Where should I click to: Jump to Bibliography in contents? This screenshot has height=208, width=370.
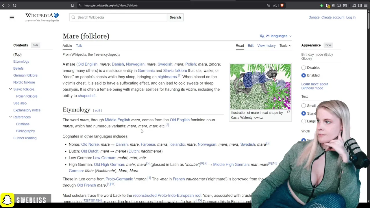click(x=25, y=131)
